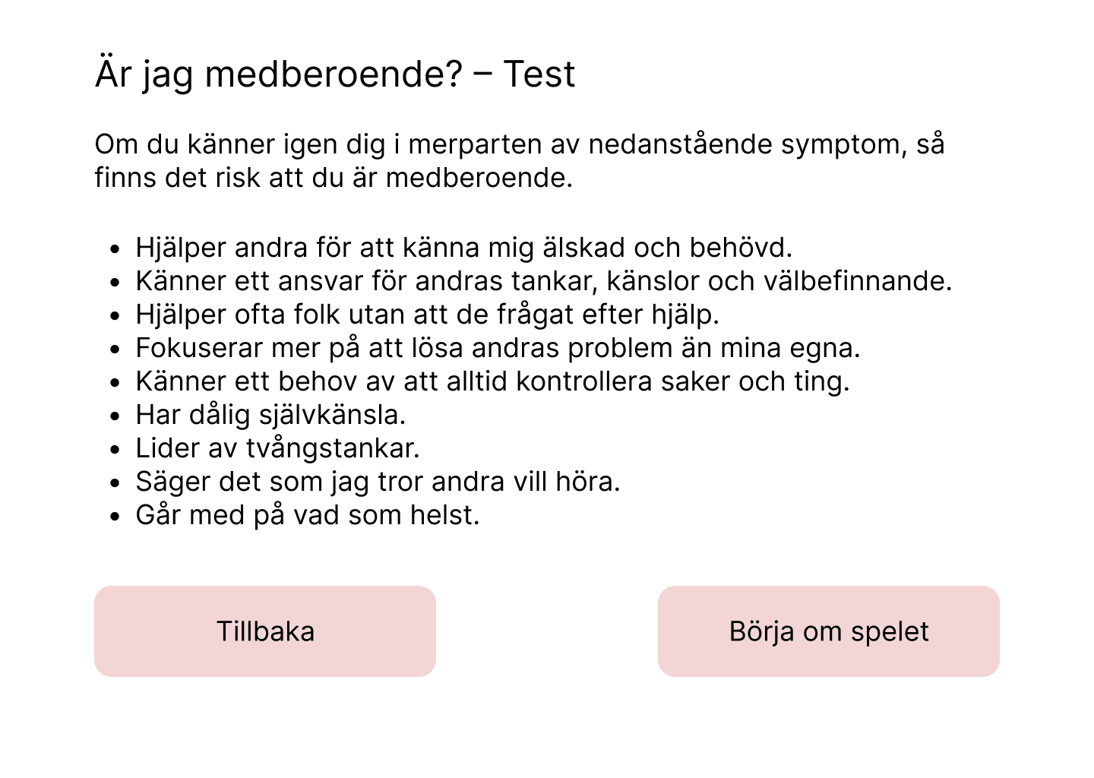The height and width of the screenshot is (778, 1094).
Task: Select the heading 'Är jag medberoende? – Test'
Action: 335,74
